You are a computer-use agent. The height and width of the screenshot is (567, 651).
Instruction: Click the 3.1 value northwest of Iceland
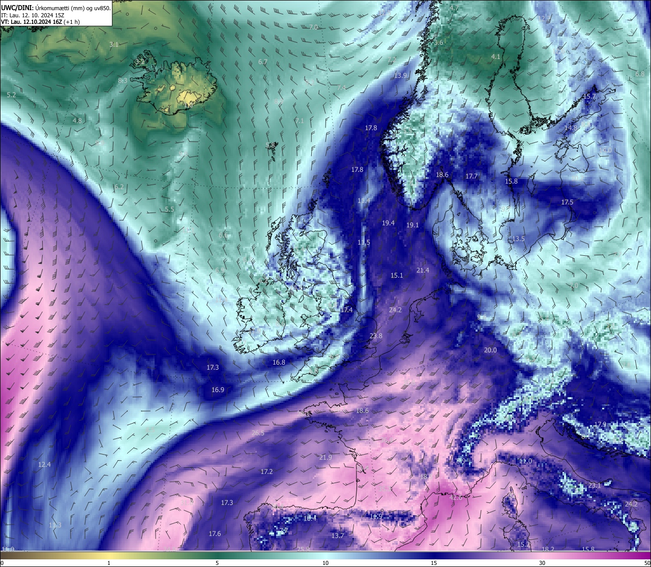pyautogui.click(x=114, y=45)
